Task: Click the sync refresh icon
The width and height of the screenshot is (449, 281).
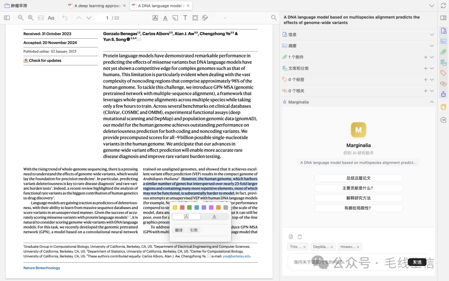Action: [443, 6]
